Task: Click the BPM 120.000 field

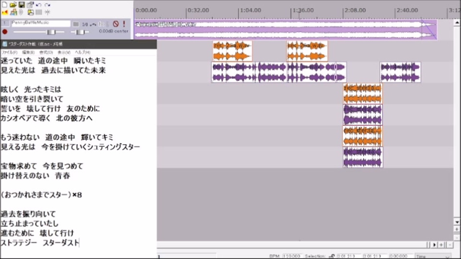Action: (x=291, y=256)
